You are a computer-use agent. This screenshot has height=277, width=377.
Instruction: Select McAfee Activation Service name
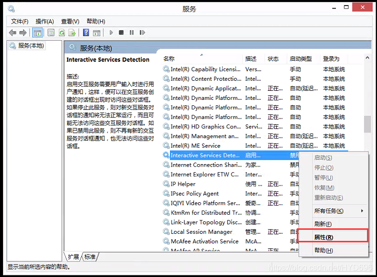(x=205, y=241)
